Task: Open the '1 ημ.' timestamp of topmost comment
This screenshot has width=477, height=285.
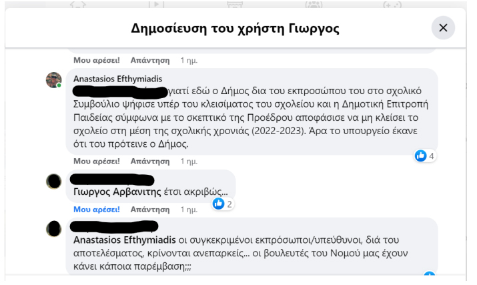Action: (x=189, y=60)
